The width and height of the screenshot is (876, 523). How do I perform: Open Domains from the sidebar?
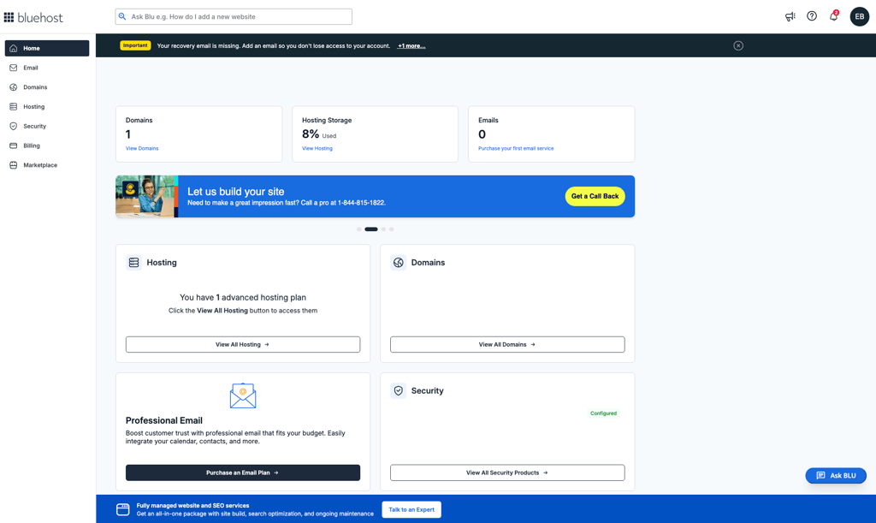click(x=47, y=87)
